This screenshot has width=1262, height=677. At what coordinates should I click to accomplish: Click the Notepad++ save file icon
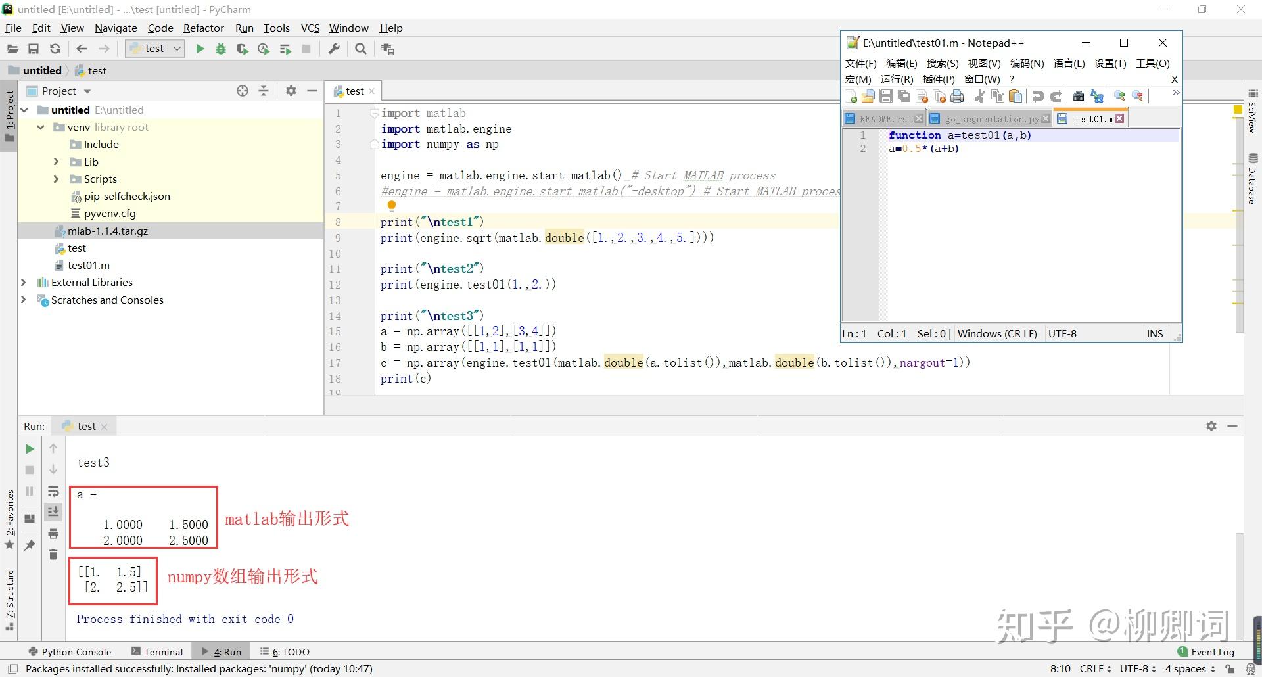tap(886, 97)
